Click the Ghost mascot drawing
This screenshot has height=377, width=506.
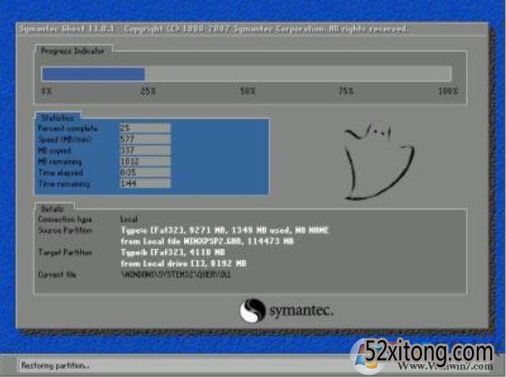[x=379, y=160]
